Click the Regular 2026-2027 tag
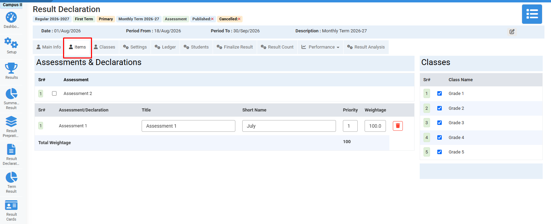Viewport: 551px width, 224px height. tap(52, 19)
